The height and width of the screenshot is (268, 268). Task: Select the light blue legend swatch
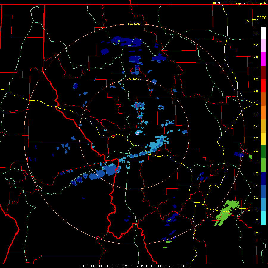tap(263, 205)
